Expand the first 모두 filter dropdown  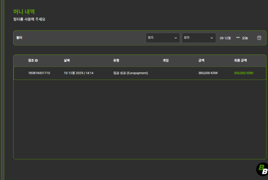pyautogui.click(x=162, y=38)
